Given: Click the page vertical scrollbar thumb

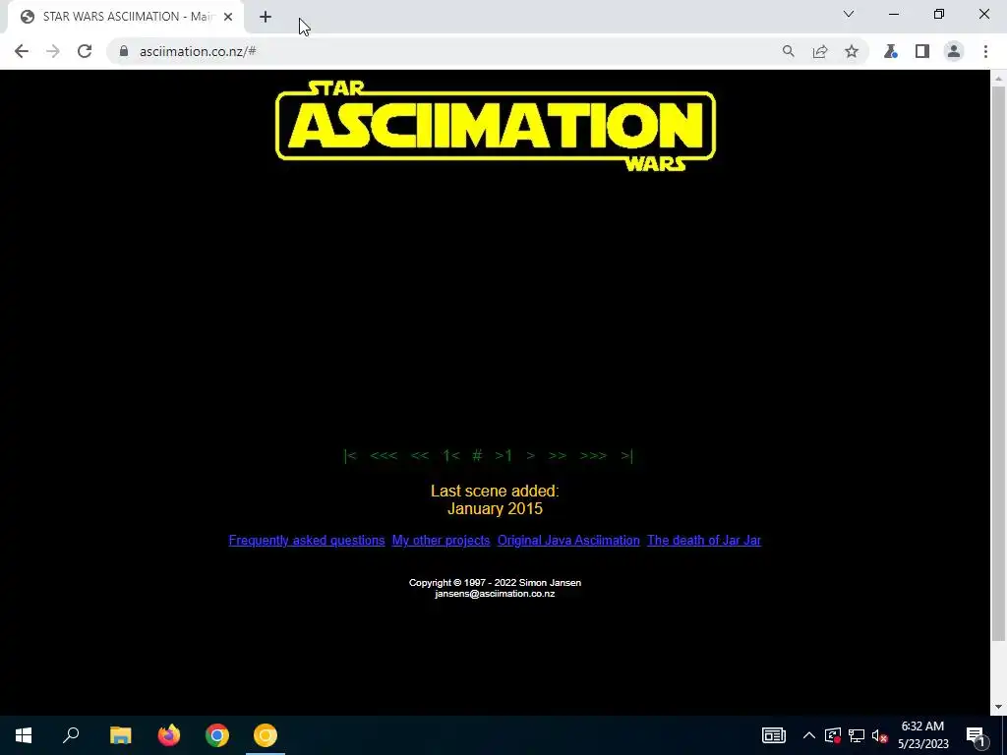Looking at the screenshot, I should coord(998,363).
